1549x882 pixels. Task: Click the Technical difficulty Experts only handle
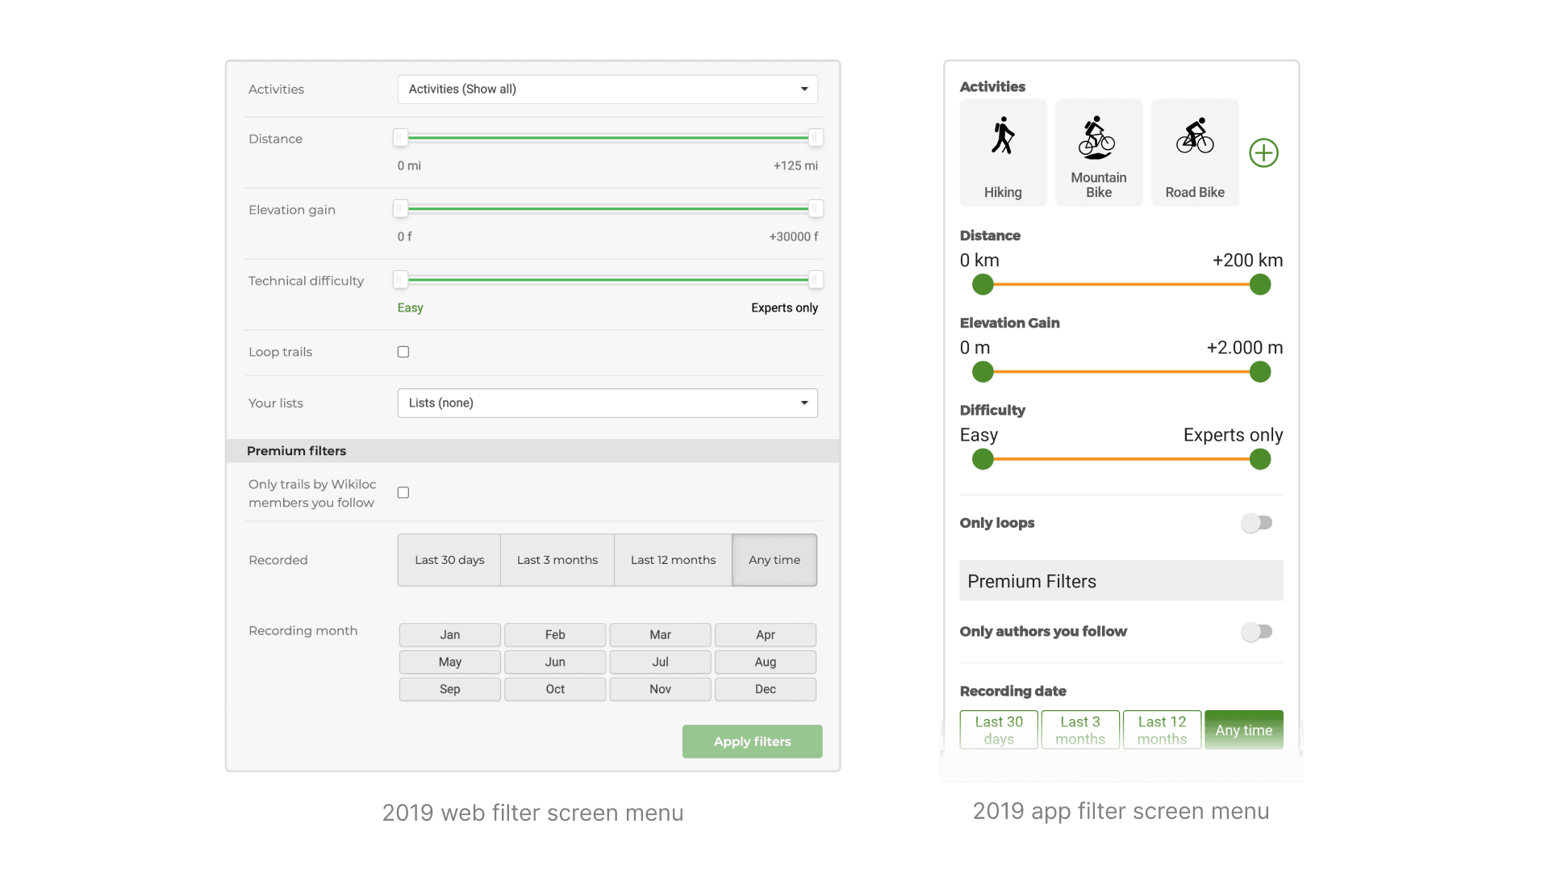[x=816, y=280]
